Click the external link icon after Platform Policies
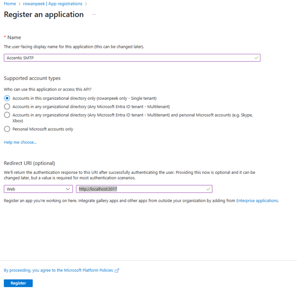Viewport: 297px width, 289px height. [x=117, y=270]
